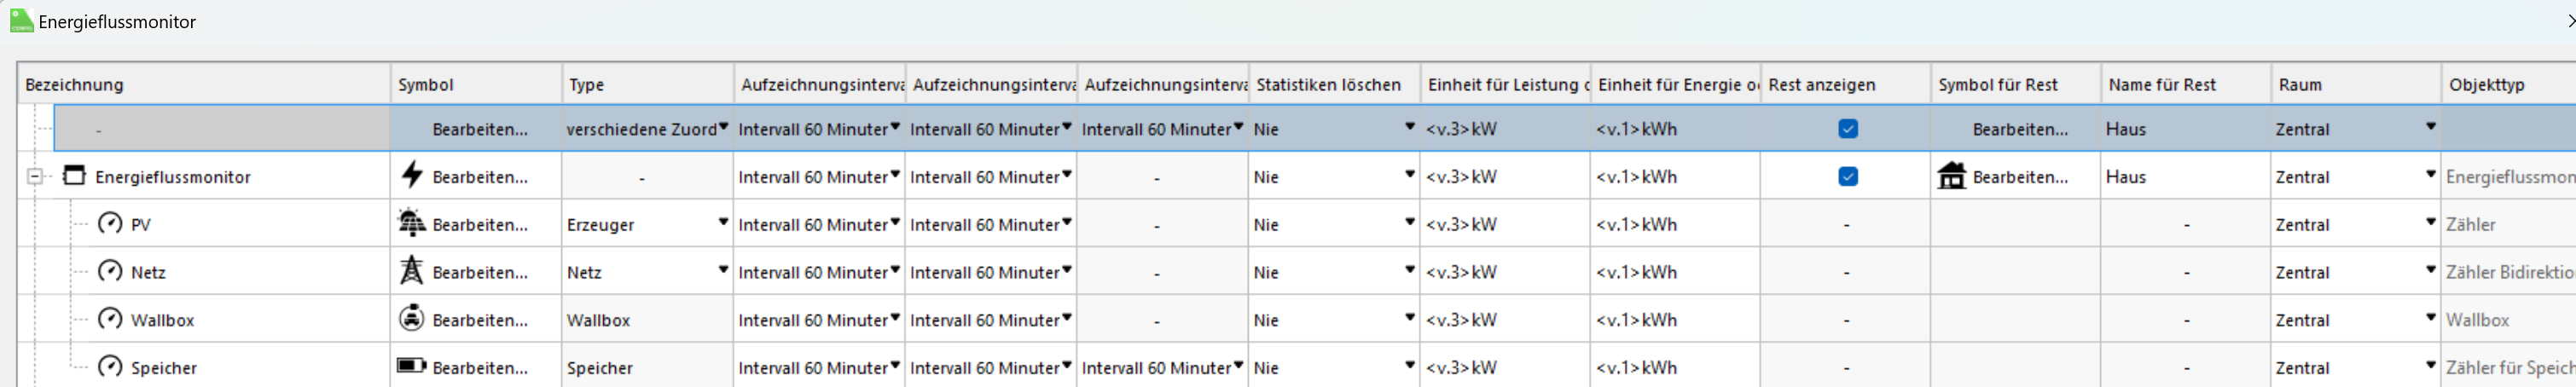Open the Type dropdown in Netz row

coord(723,270)
